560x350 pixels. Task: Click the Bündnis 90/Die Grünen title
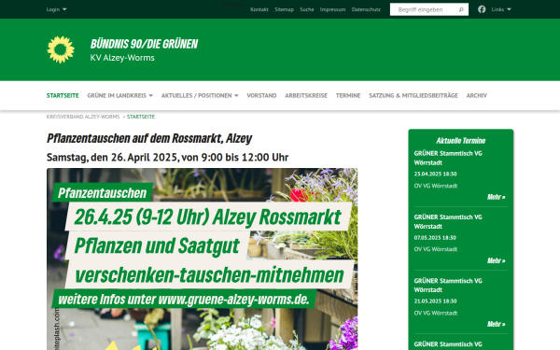tap(144, 44)
